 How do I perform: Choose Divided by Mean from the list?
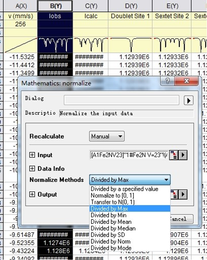pyautogui.click(x=111, y=222)
